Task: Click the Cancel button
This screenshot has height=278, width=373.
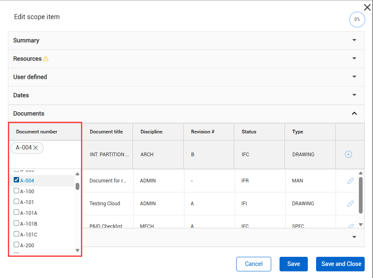Action: pyautogui.click(x=253, y=264)
